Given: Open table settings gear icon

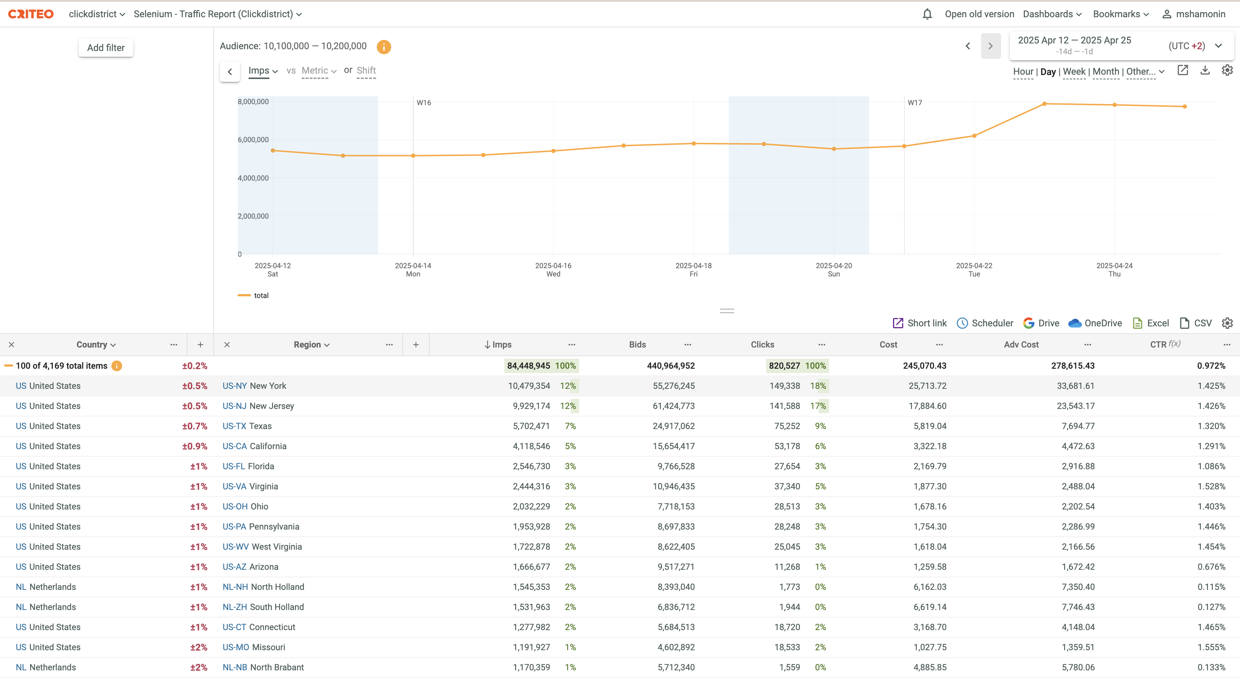Looking at the screenshot, I should [x=1227, y=323].
